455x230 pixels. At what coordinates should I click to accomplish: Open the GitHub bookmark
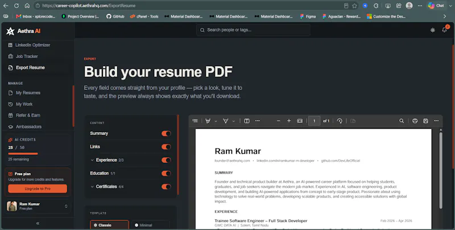coord(115,17)
